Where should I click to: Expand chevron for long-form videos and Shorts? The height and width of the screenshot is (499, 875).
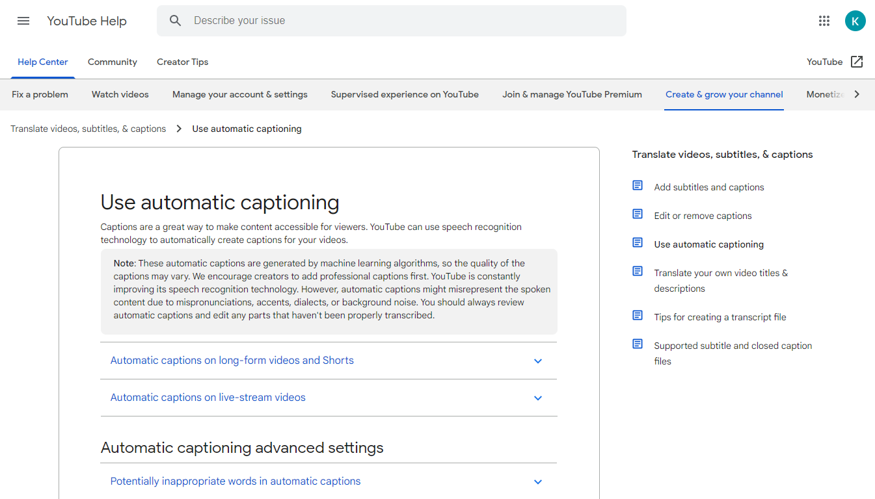pos(538,361)
